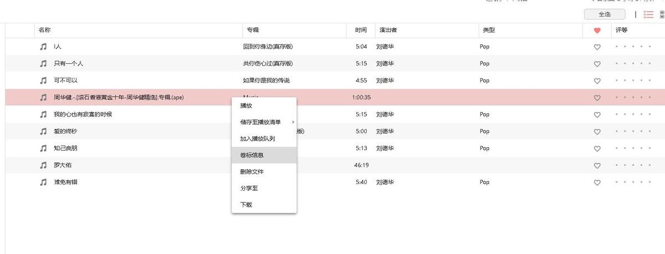Toggle favorite heart on 爱的终秒 row

point(597,132)
